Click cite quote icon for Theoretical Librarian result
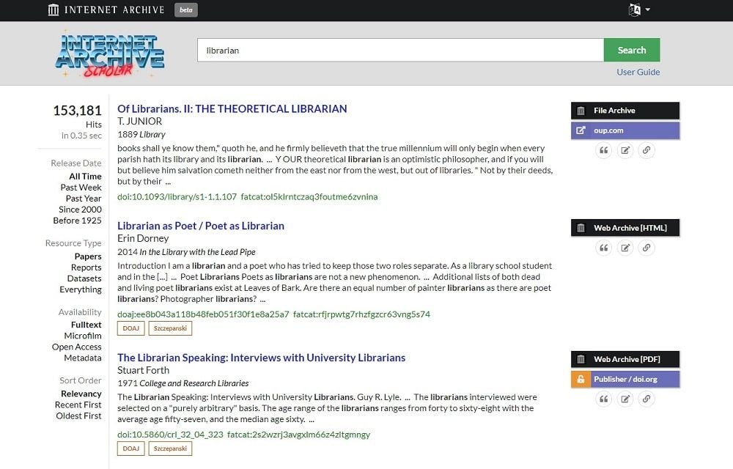This screenshot has height=469, width=733. click(603, 150)
